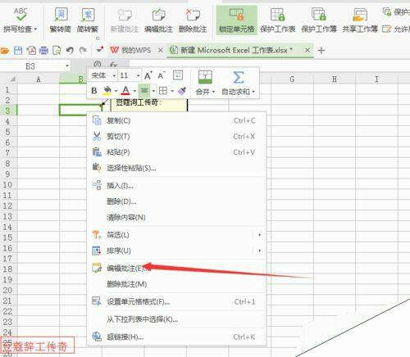Expand the 自动求和 dropdown arrow
This screenshot has width=410, height=357.
(253, 92)
